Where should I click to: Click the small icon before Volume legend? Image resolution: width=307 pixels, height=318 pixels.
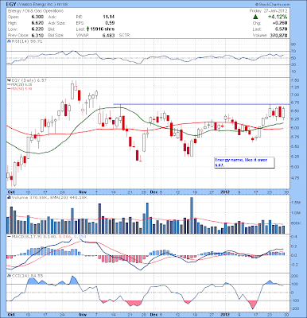tap(9, 197)
